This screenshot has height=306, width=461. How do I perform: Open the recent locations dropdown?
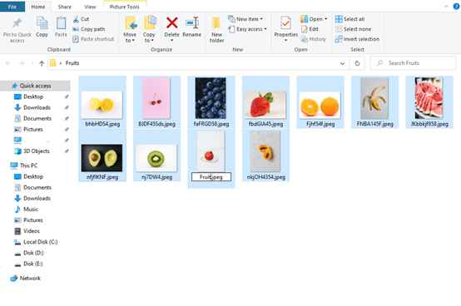[32, 63]
